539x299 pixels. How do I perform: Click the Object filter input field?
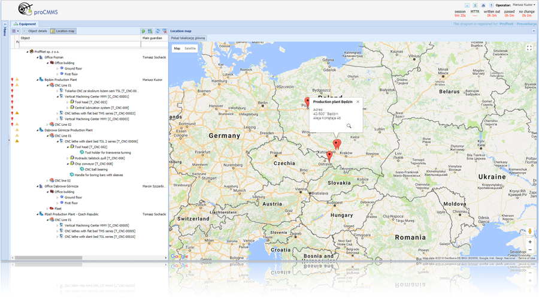(80, 44)
